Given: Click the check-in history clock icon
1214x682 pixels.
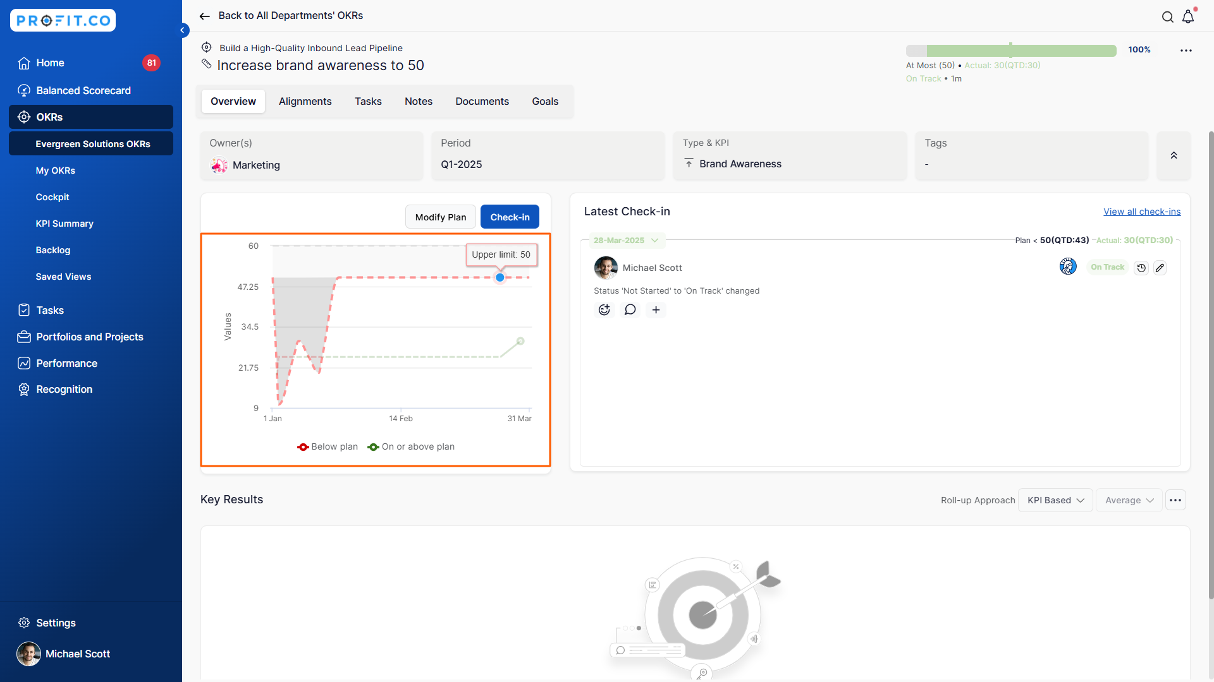Looking at the screenshot, I should click(x=1141, y=268).
